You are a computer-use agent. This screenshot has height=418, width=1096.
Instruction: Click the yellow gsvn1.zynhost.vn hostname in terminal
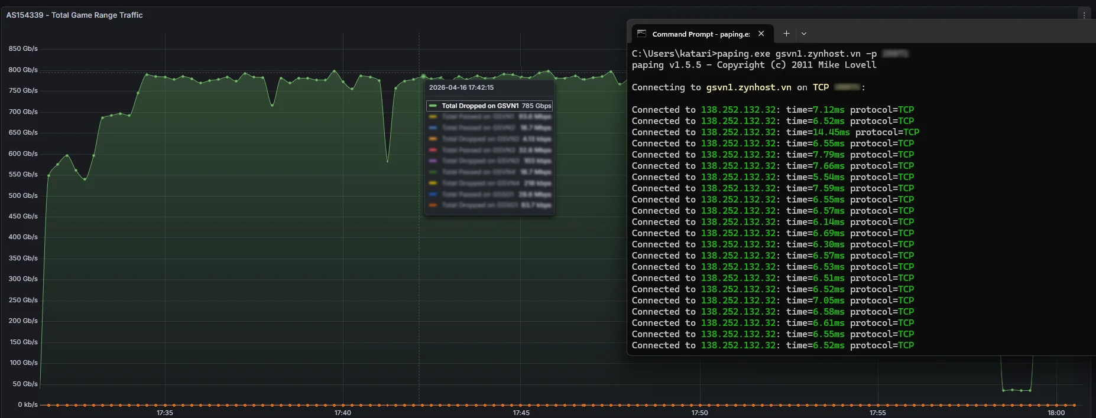click(748, 87)
